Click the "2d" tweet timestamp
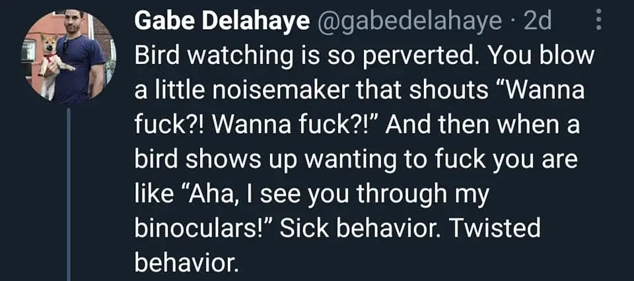The width and height of the screenshot is (634, 281). click(539, 23)
